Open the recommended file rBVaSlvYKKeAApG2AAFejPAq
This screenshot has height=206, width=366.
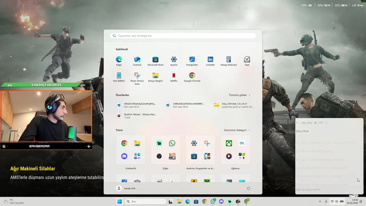tap(136, 105)
